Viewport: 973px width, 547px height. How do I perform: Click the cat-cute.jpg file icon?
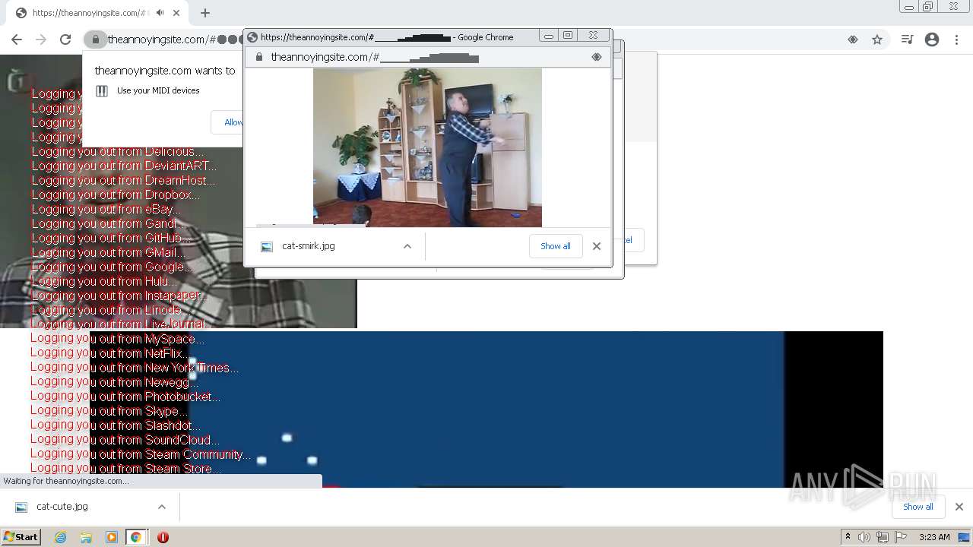(x=21, y=507)
